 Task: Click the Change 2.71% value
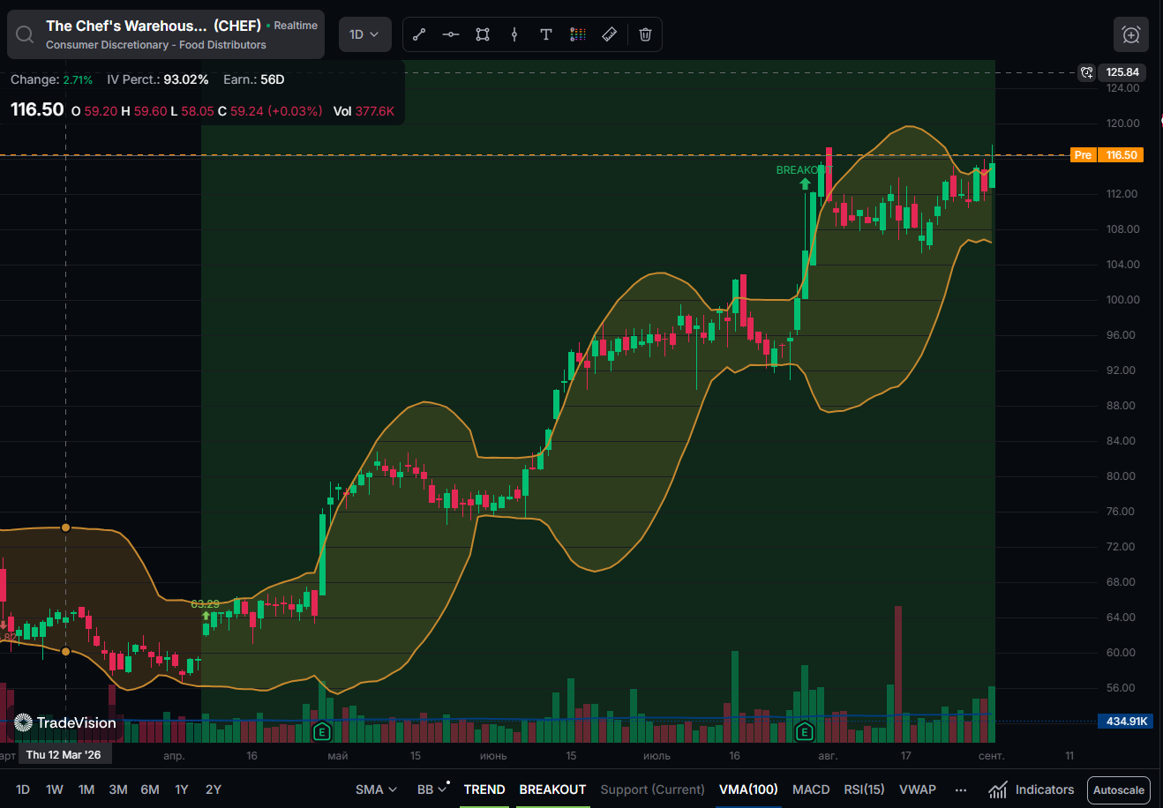tap(78, 79)
